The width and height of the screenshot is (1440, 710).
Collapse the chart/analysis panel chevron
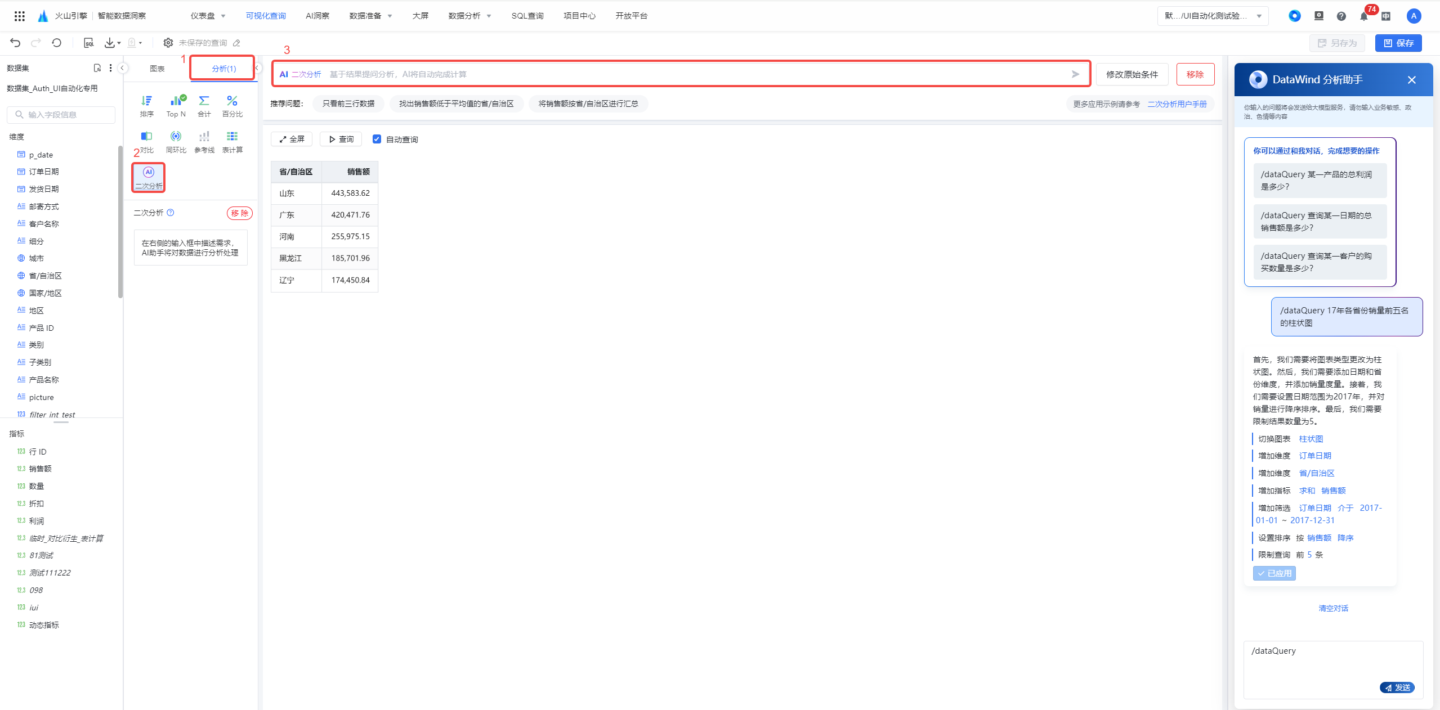click(257, 68)
